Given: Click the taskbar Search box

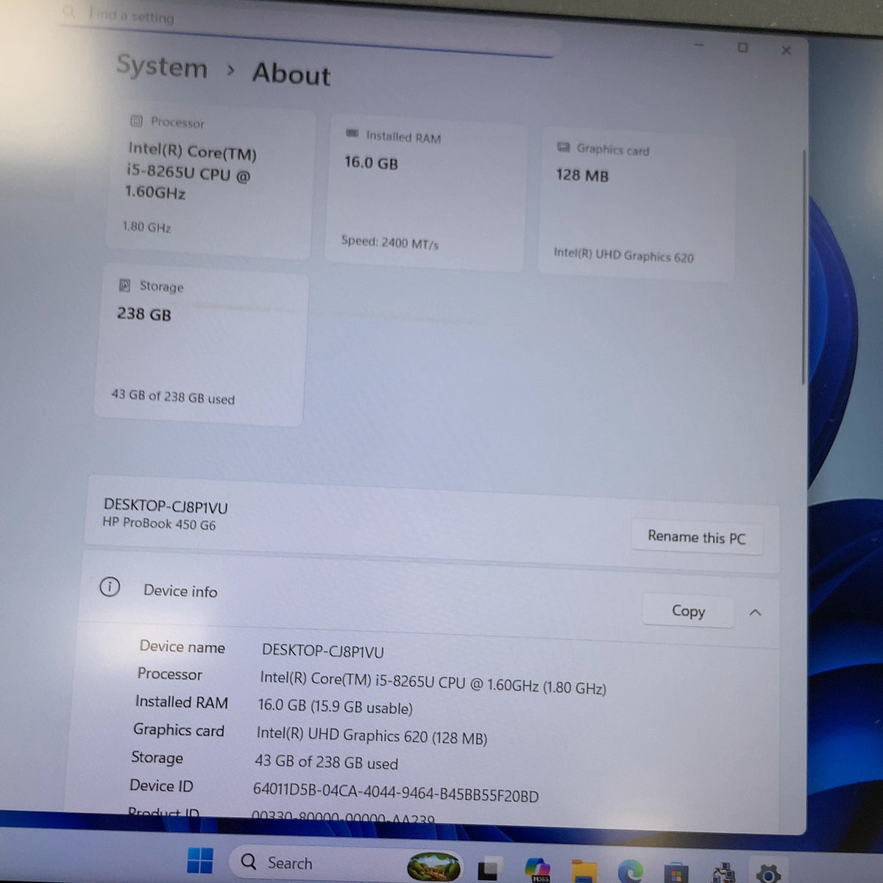Looking at the screenshot, I should click(x=346, y=864).
